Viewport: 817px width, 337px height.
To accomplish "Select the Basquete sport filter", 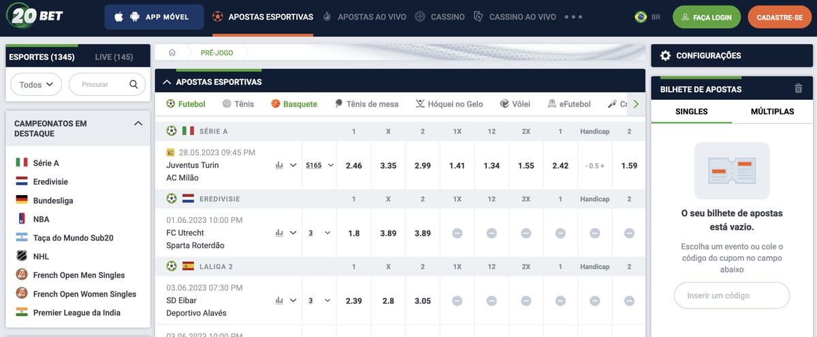I will pyautogui.click(x=294, y=104).
